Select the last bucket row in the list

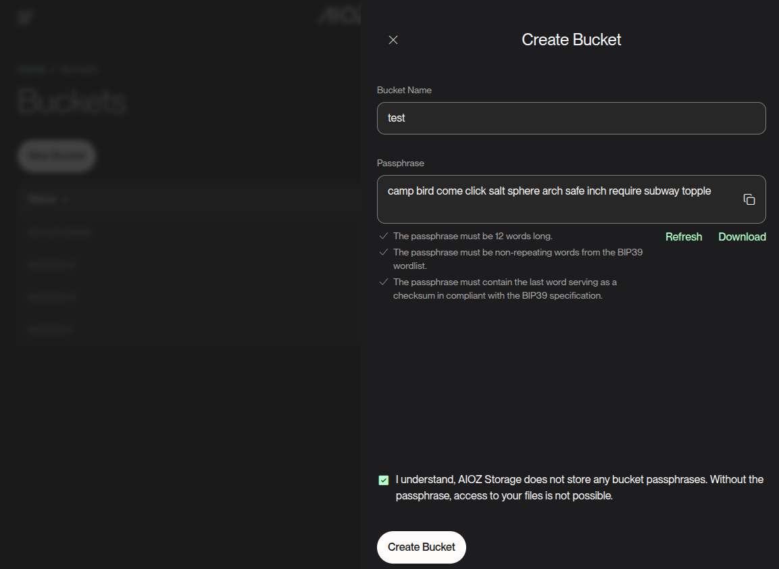click(x=49, y=330)
